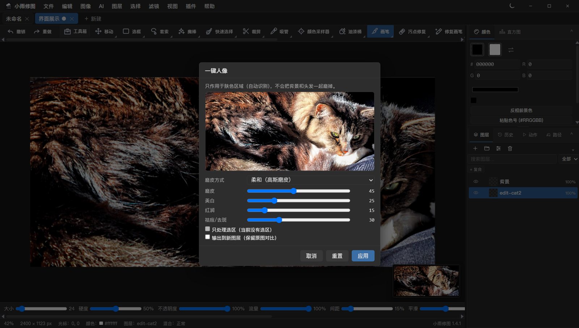Hide the edit-cat2 layer
The width and height of the screenshot is (579, 328).
[476, 193]
